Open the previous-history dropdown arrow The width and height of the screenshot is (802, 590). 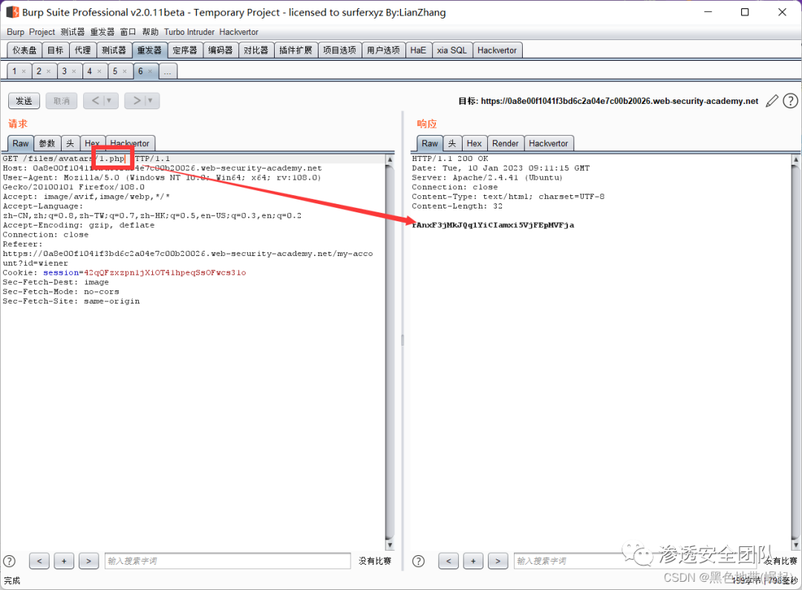[109, 101]
